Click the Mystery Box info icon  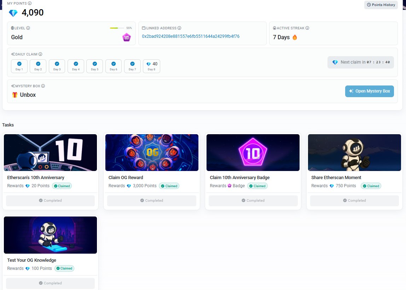(43, 86)
